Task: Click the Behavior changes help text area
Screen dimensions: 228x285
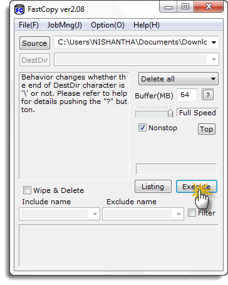Action: 74,126
